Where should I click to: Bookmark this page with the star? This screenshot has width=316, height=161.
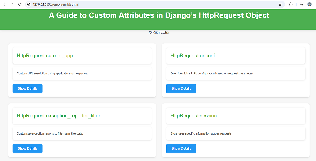pos(280,4)
